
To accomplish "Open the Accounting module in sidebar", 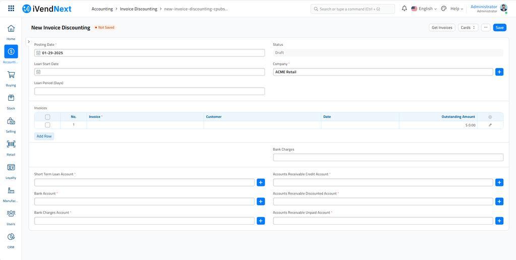I will pyautogui.click(x=11, y=51).
